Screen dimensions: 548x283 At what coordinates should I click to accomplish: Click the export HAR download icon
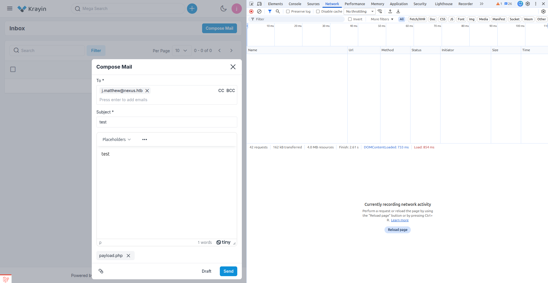pyautogui.click(x=398, y=11)
